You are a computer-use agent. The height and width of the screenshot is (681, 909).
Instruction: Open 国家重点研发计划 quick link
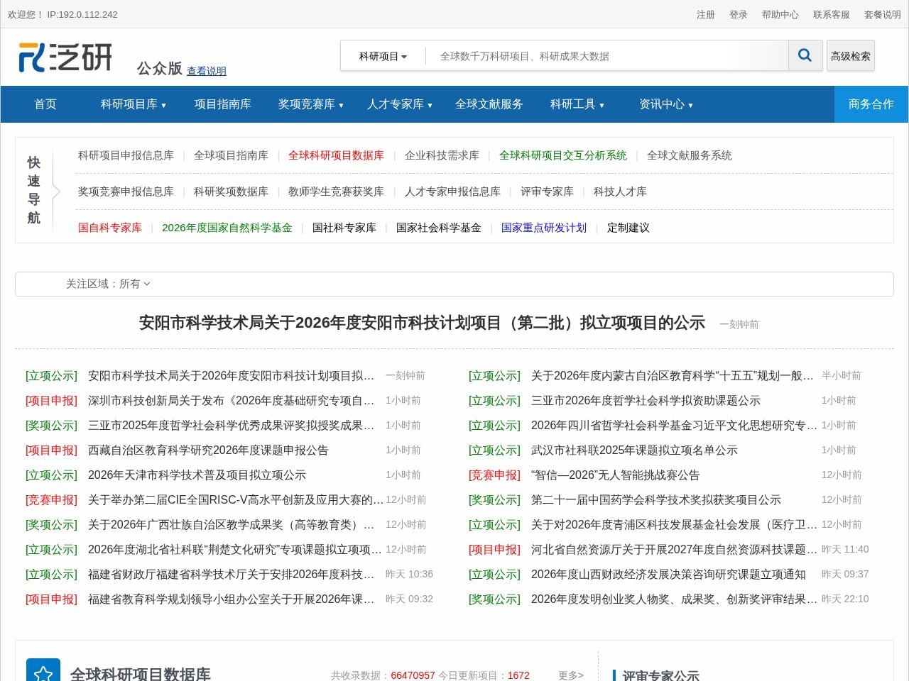[544, 228]
